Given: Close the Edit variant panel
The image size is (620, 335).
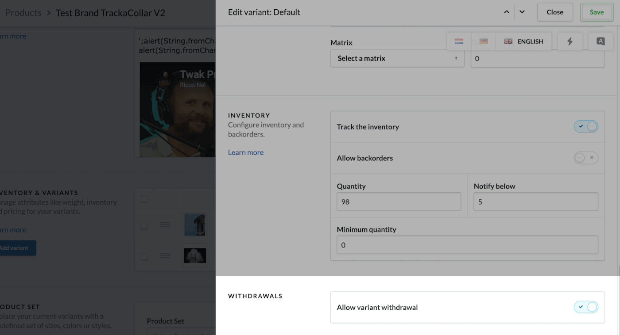Looking at the screenshot, I should tap(555, 12).
